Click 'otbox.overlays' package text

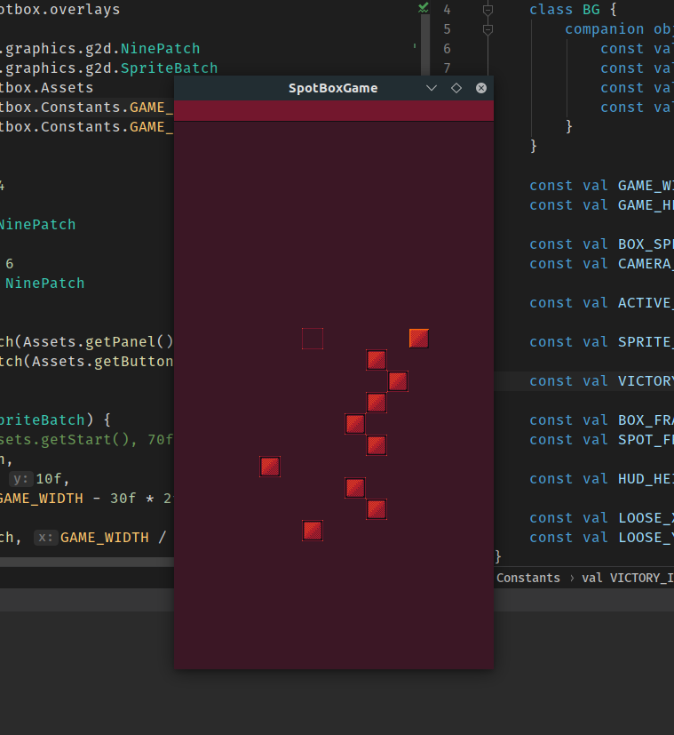tap(60, 10)
